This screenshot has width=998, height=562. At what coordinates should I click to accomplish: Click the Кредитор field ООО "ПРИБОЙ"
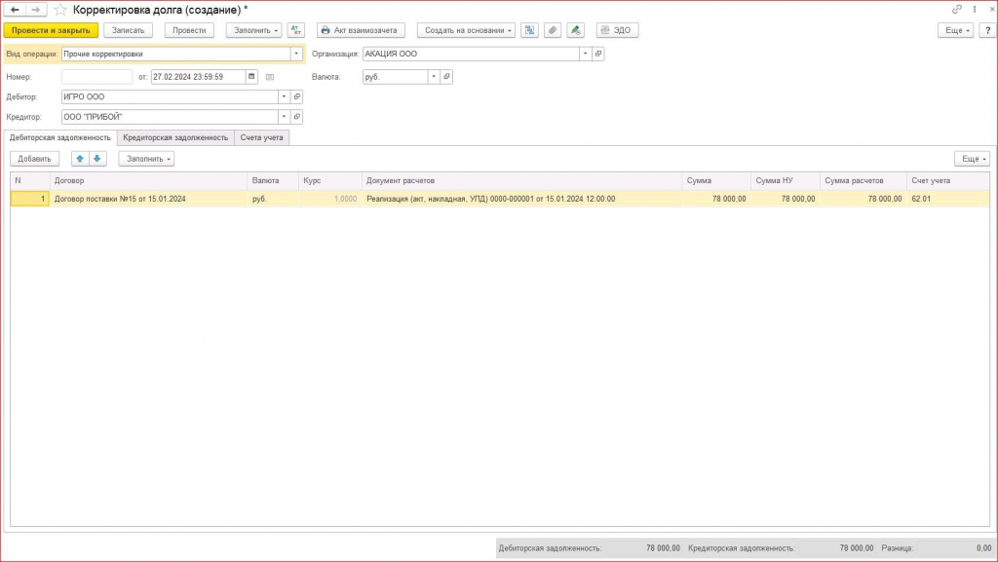(x=170, y=117)
